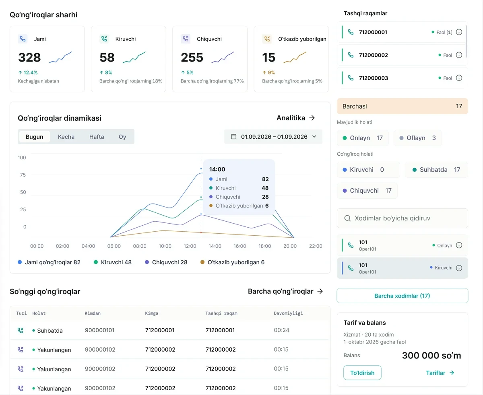Open info icon for number 712000003

[x=459, y=78]
